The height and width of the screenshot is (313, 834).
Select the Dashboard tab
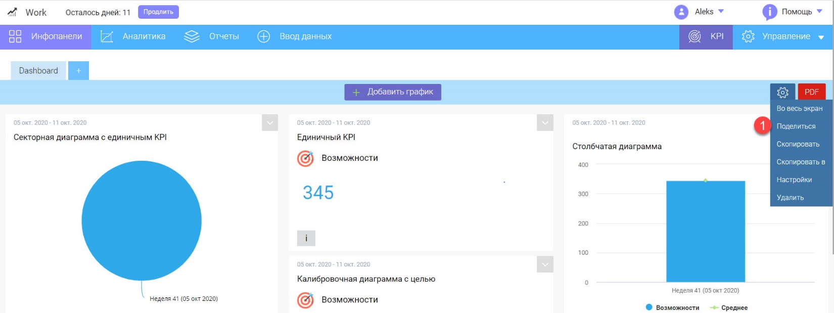coord(38,71)
